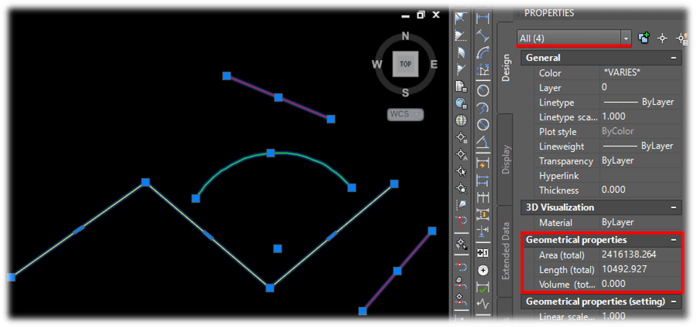Open the Tolerance tool icon
696x327 pixels.
[x=483, y=252]
